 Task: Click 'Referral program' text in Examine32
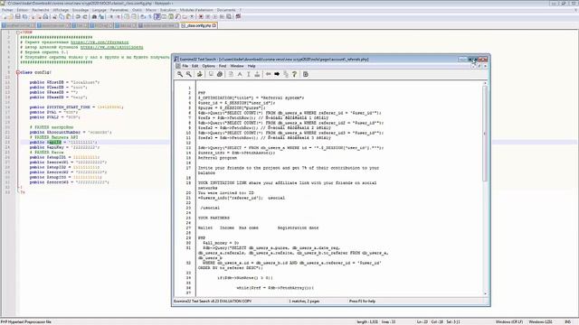[x=217, y=158]
